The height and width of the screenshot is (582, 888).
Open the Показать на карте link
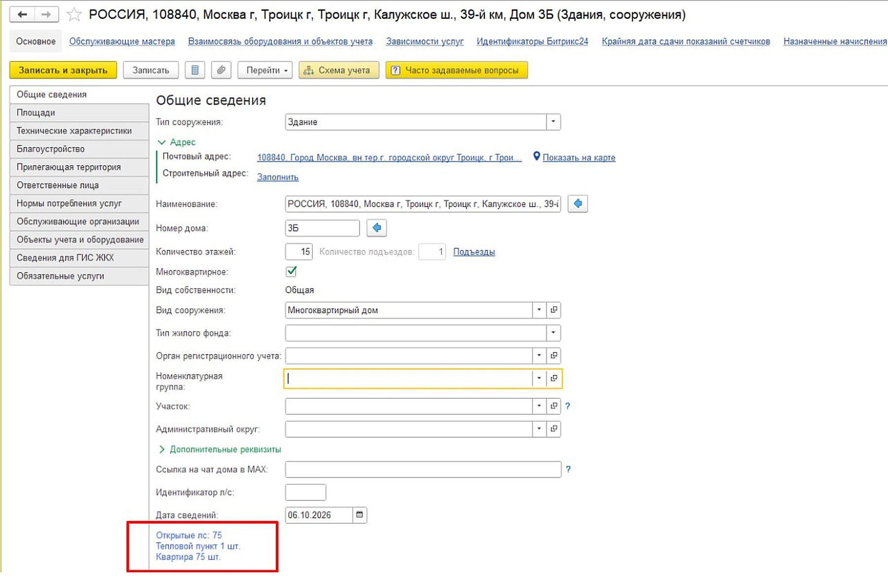[579, 157]
